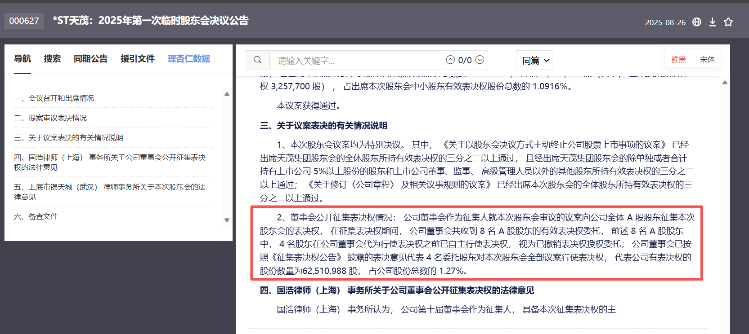Image resolution: width=749 pixels, height=334 pixels.
Task: Click the paragraph starting 2、董事会公开征集表决权情况
Action: tap(477, 244)
